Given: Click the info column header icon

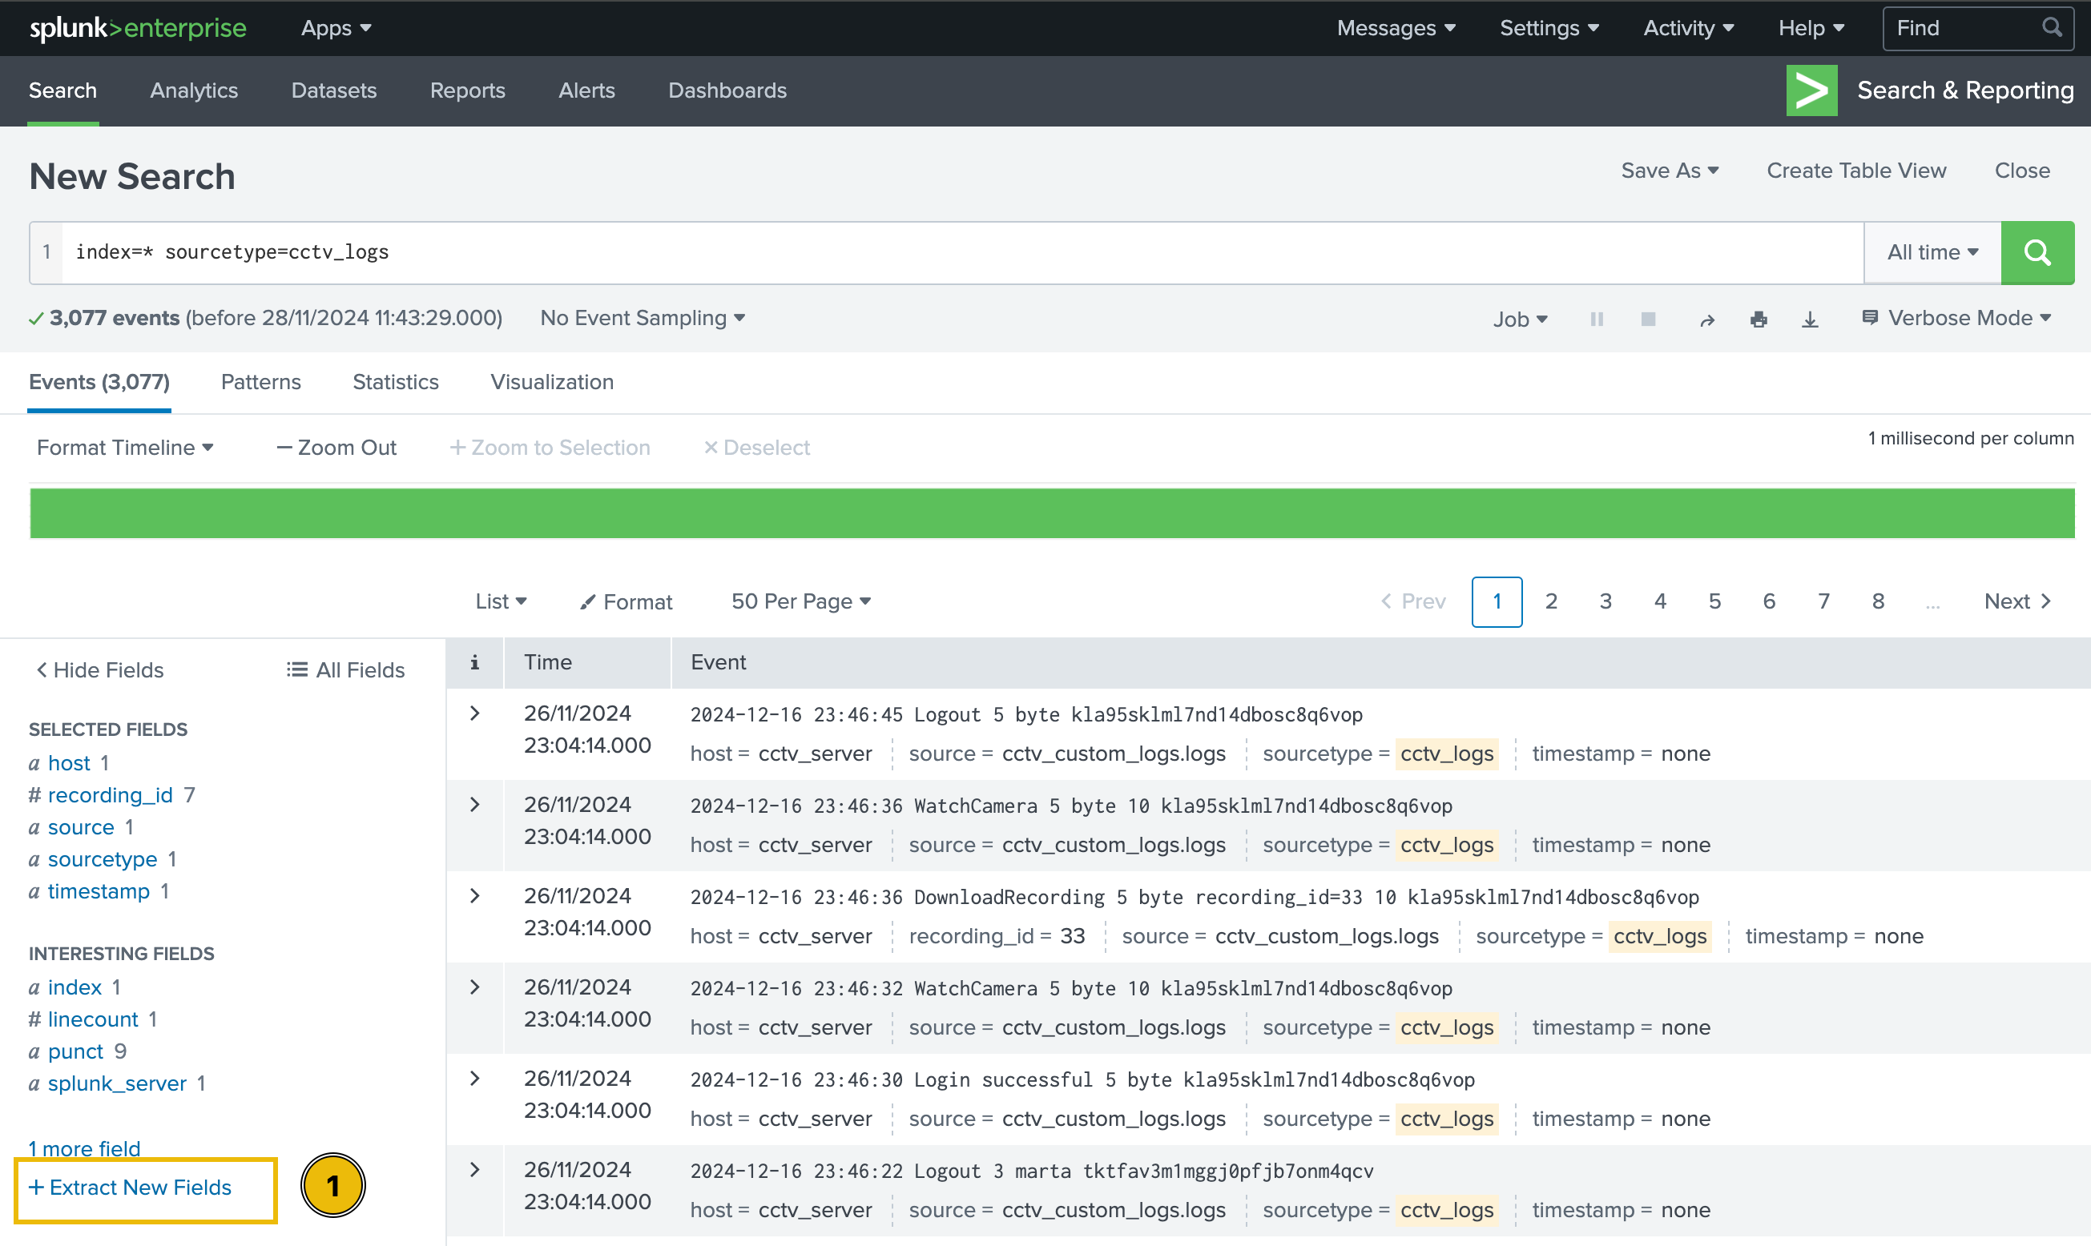Looking at the screenshot, I should coord(474,662).
